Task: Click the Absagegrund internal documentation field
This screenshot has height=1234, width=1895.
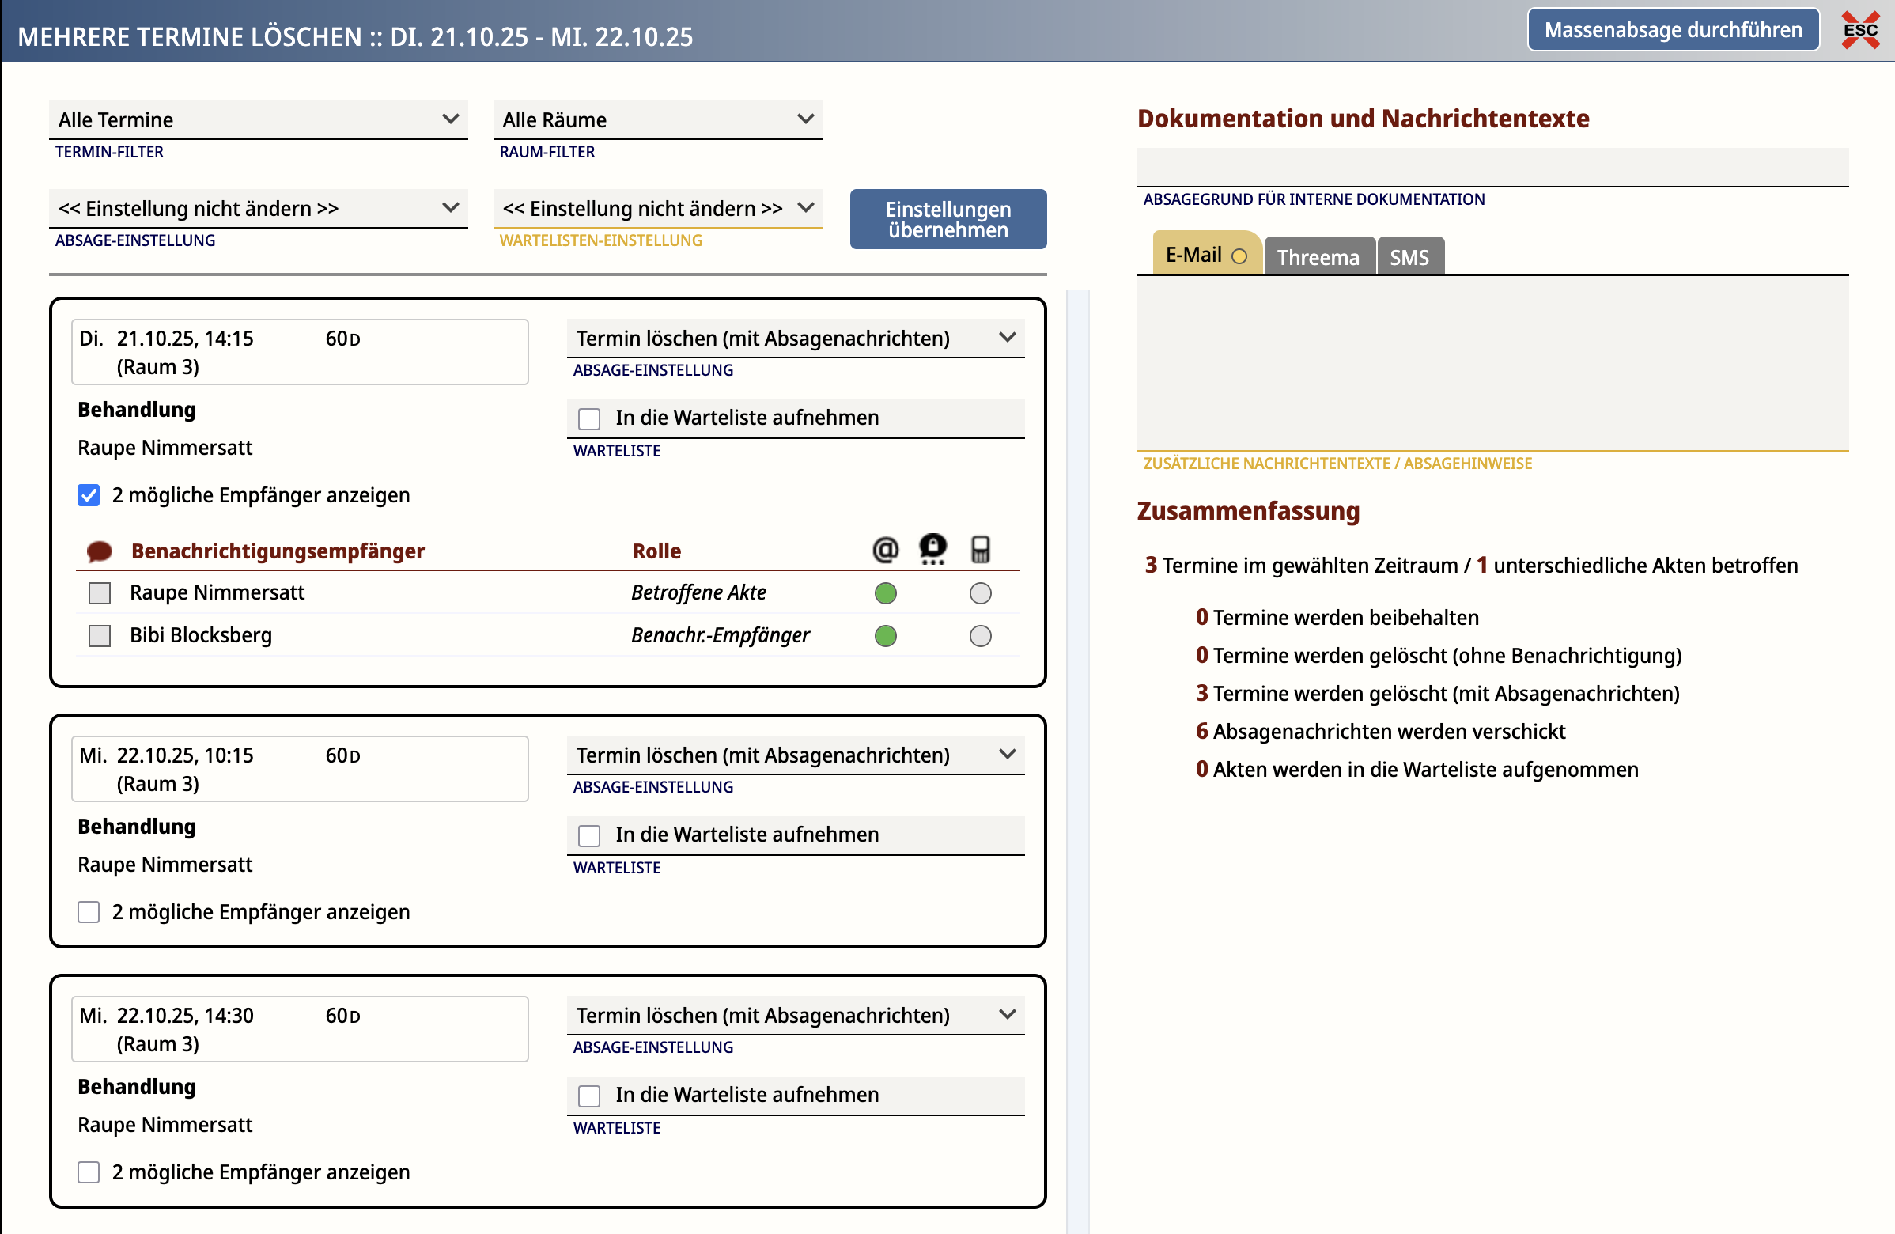Action: (1492, 167)
